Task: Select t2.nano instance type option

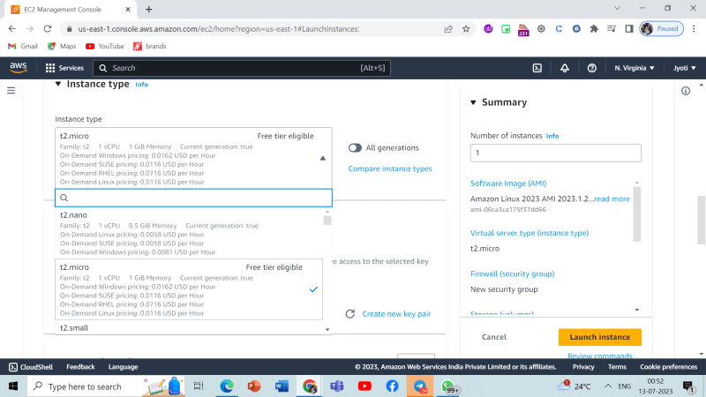Action: (x=189, y=233)
